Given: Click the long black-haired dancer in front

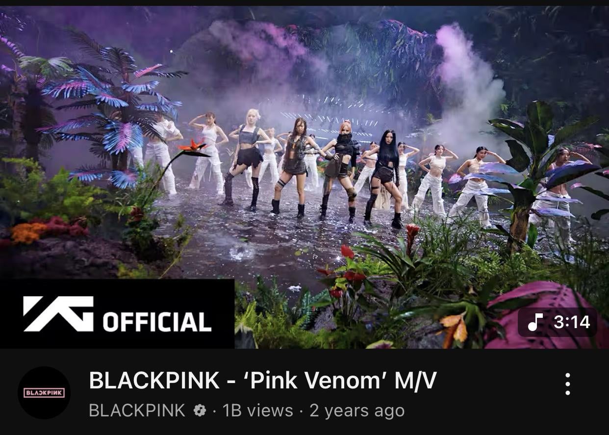Looking at the screenshot, I should click(x=384, y=179).
